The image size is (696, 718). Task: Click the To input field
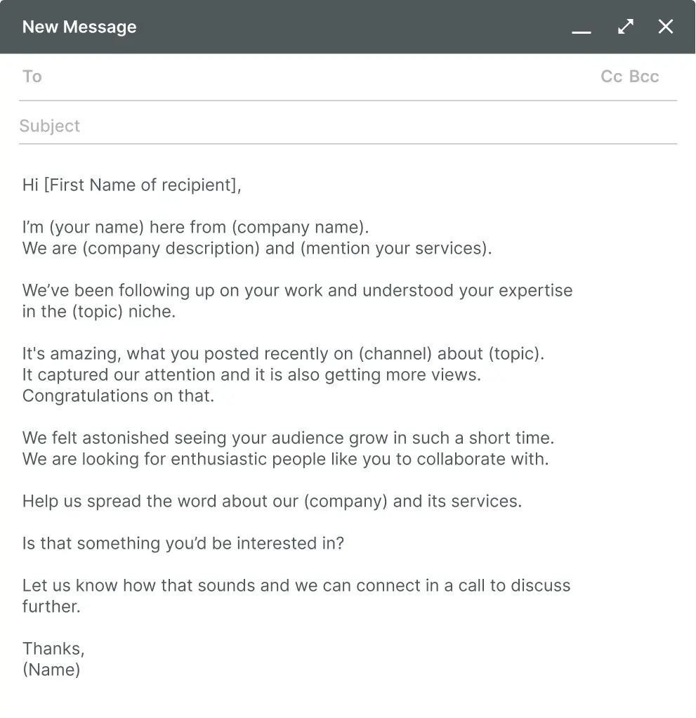coord(211,76)
